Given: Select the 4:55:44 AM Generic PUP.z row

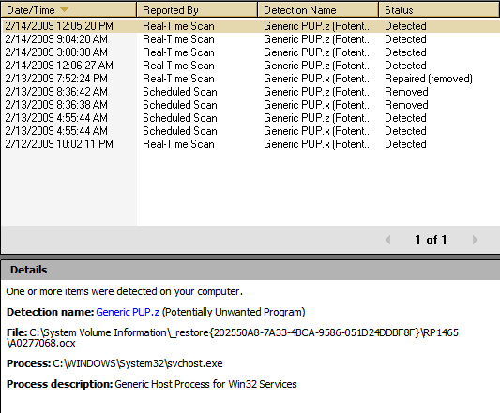Looking at the screenshot, I should [x=250, y=118].
